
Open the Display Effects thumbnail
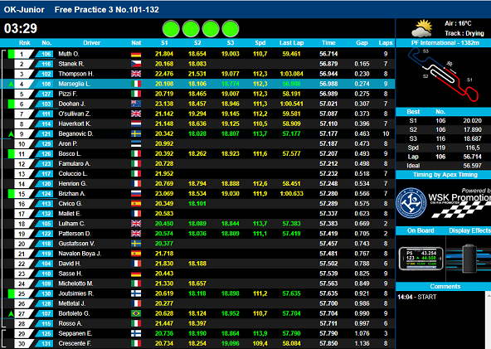469,259
